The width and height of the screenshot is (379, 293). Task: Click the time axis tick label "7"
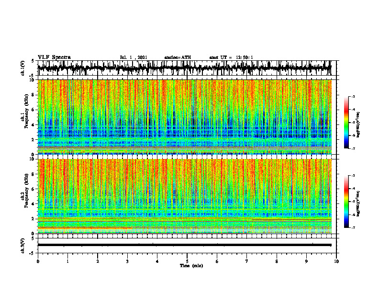coord(247,261)
